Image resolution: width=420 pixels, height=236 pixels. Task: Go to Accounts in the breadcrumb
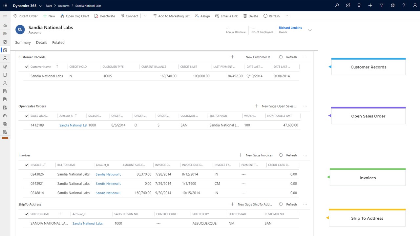point(64,6)
